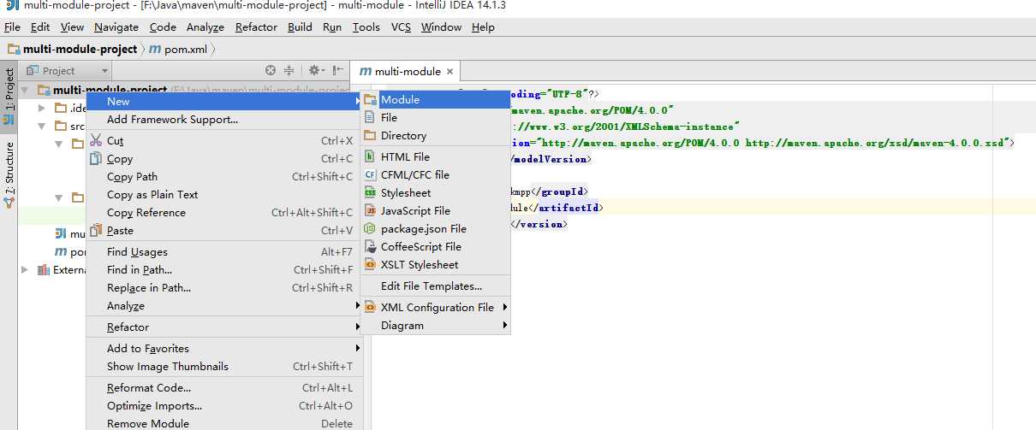Close the multi-module editor tab
Screen dimensions: 1036x430
(x=450, y=72)
